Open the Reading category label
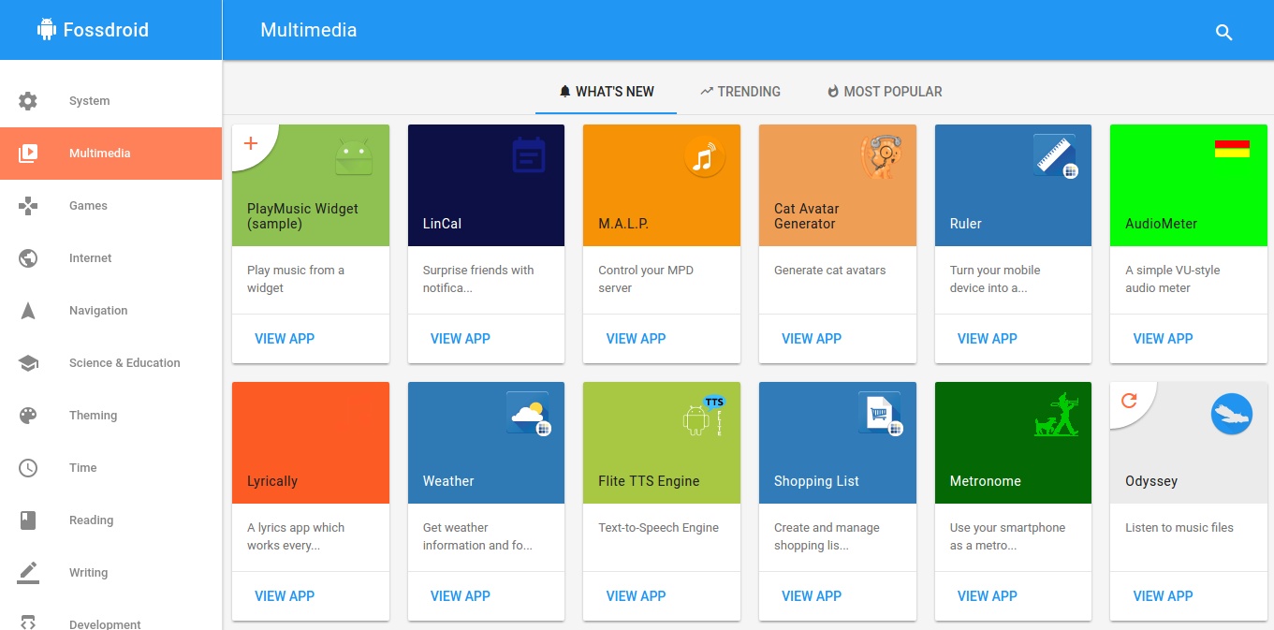 click(x=91, y=520)
